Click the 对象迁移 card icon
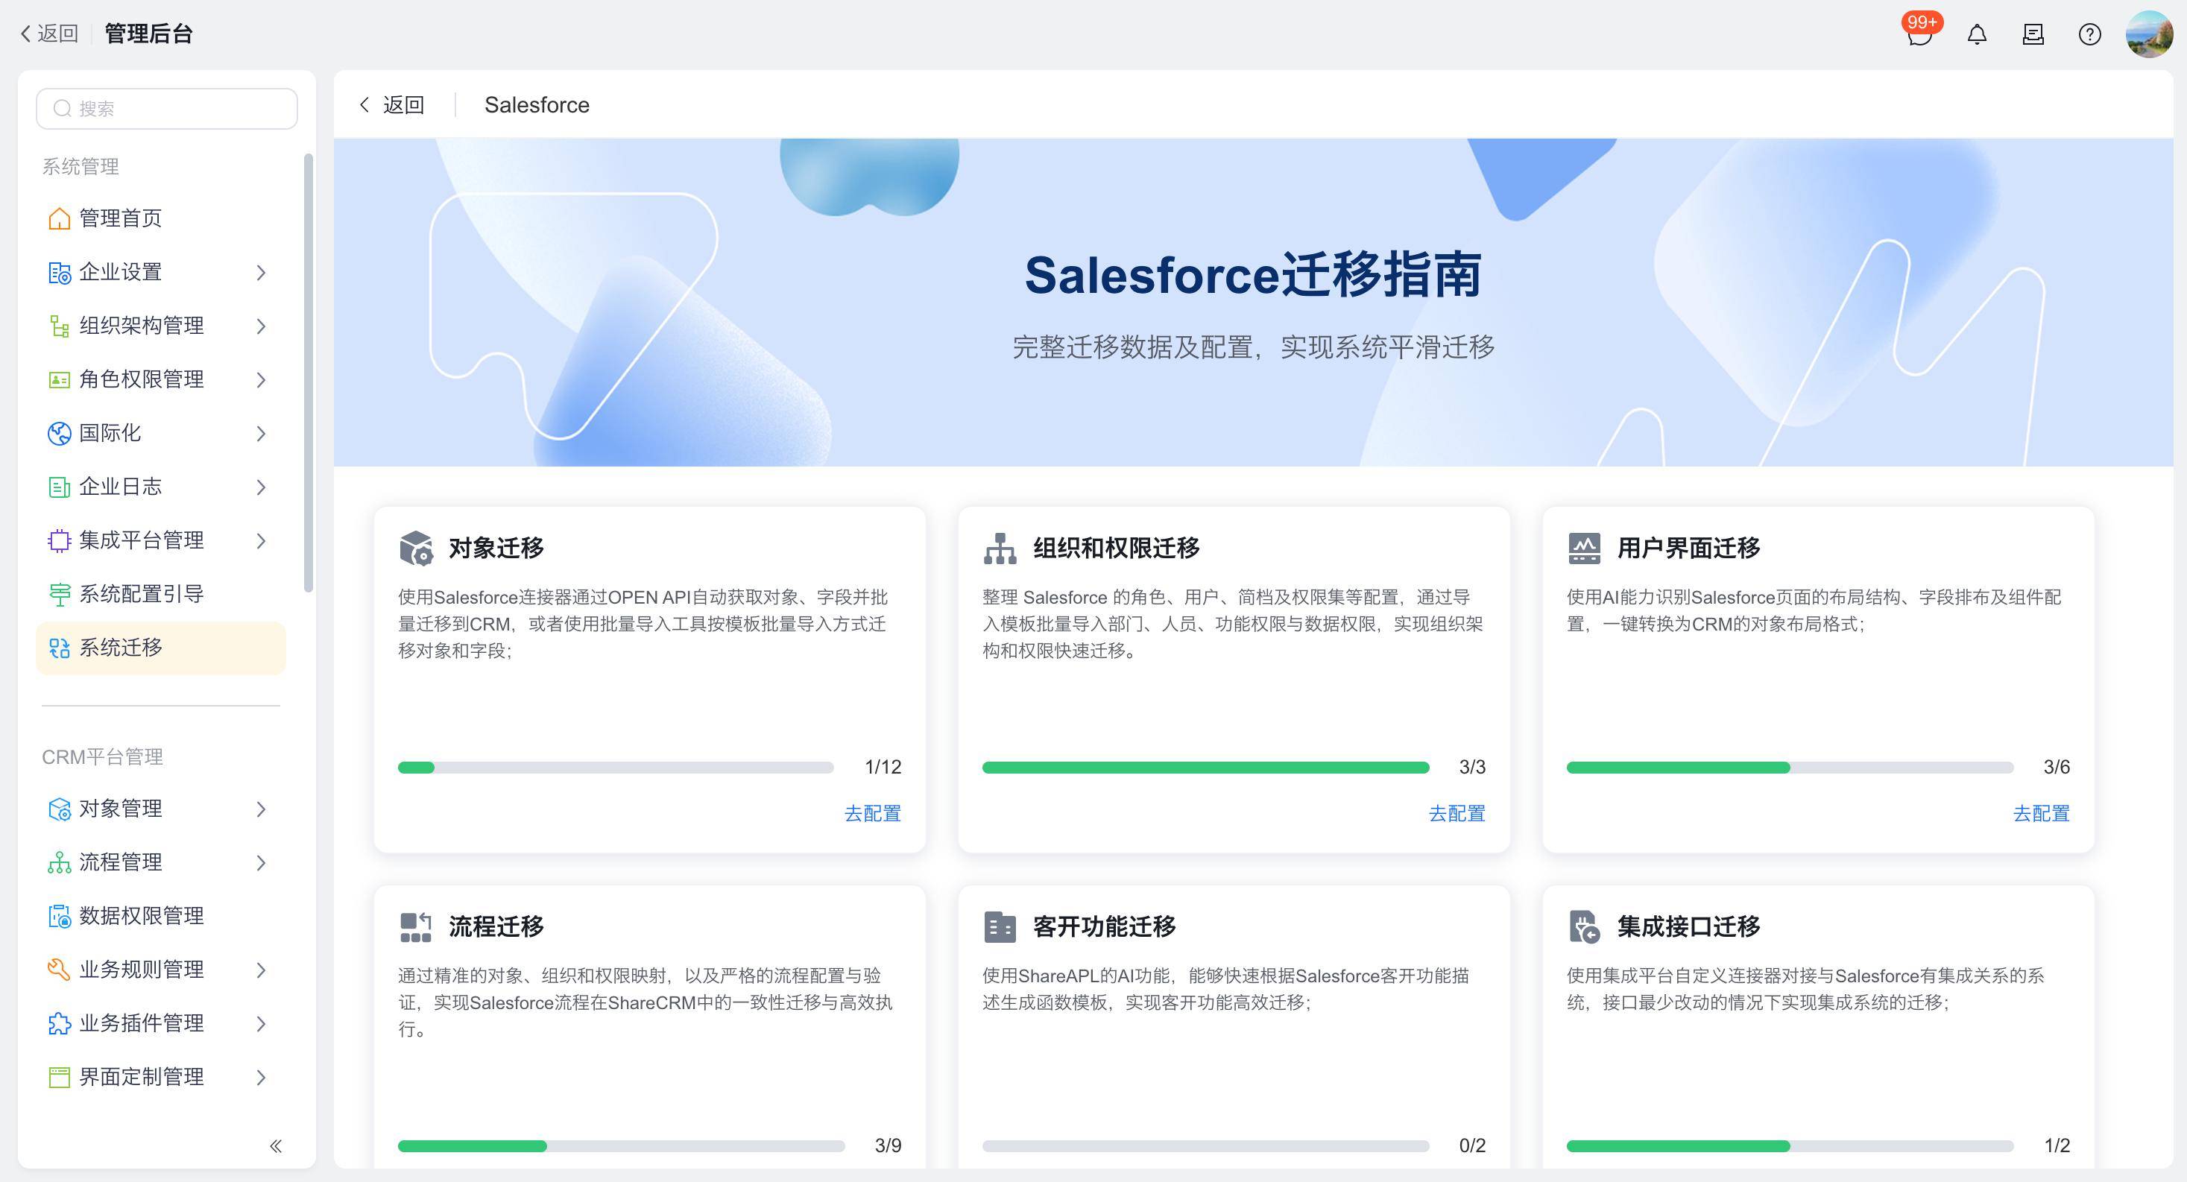2187x1182 pixels. [x=416, y=548]
